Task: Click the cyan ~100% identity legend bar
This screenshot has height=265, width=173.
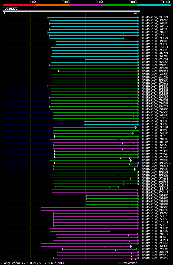Action: [x=154, y=5]
